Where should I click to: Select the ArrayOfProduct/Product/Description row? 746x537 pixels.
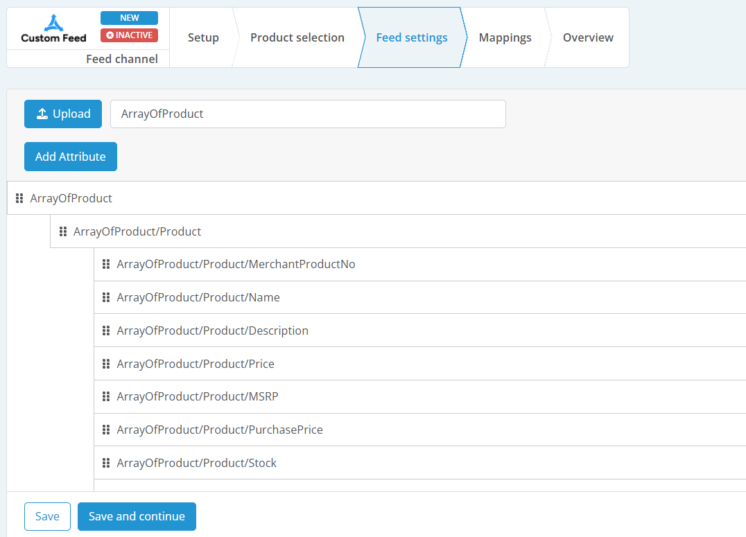point(420,331)
